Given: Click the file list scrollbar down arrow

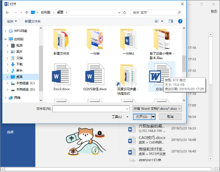Looking at the screenshot, I should click(x=184, y=100).
